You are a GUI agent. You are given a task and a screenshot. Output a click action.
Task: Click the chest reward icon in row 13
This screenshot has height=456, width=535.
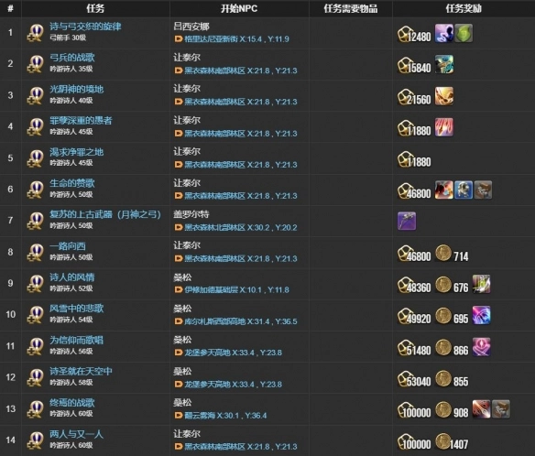500,409
